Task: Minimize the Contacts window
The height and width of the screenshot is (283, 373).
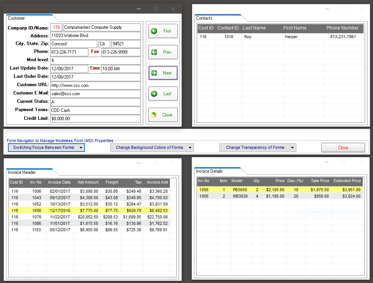Action: (x=327, y=9)
